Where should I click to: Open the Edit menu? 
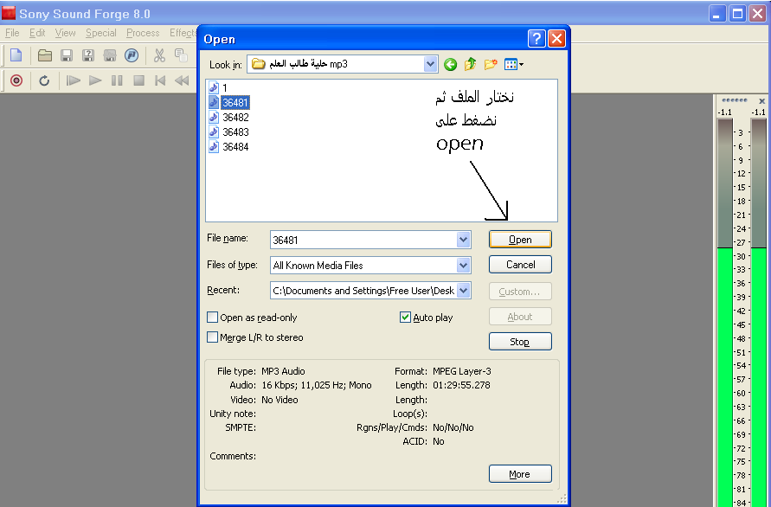click(x=37, y=33)
